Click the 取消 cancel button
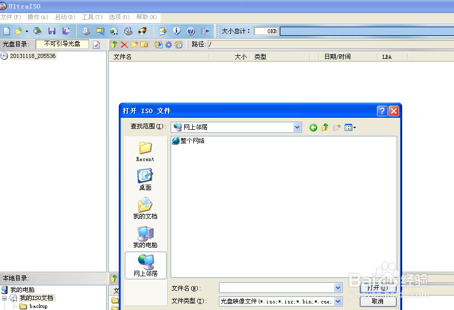 point(378,301)
